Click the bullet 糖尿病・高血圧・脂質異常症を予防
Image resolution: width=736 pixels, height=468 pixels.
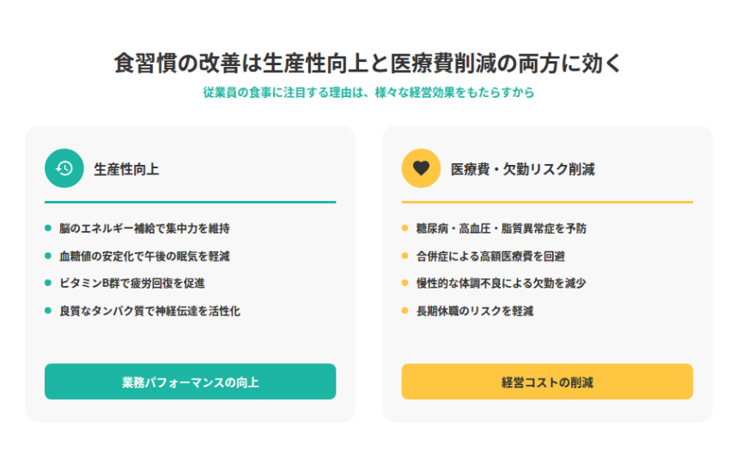pos(502,228)
